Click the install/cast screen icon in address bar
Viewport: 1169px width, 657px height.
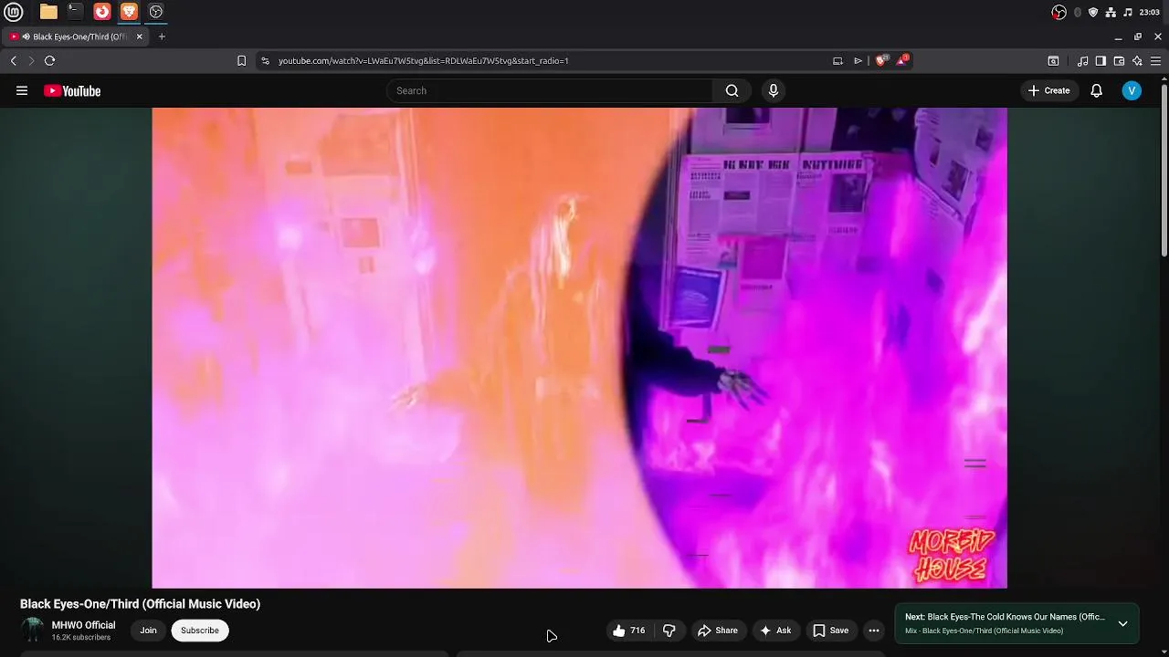pos(837,60)
